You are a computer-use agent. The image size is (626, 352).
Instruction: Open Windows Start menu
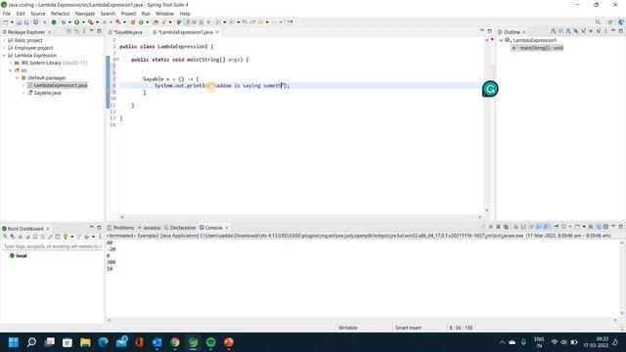13,342
